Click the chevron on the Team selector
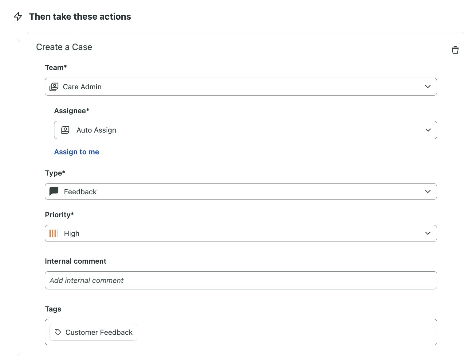The width and height of the screenshot is (464, 356). click(428, 87)
